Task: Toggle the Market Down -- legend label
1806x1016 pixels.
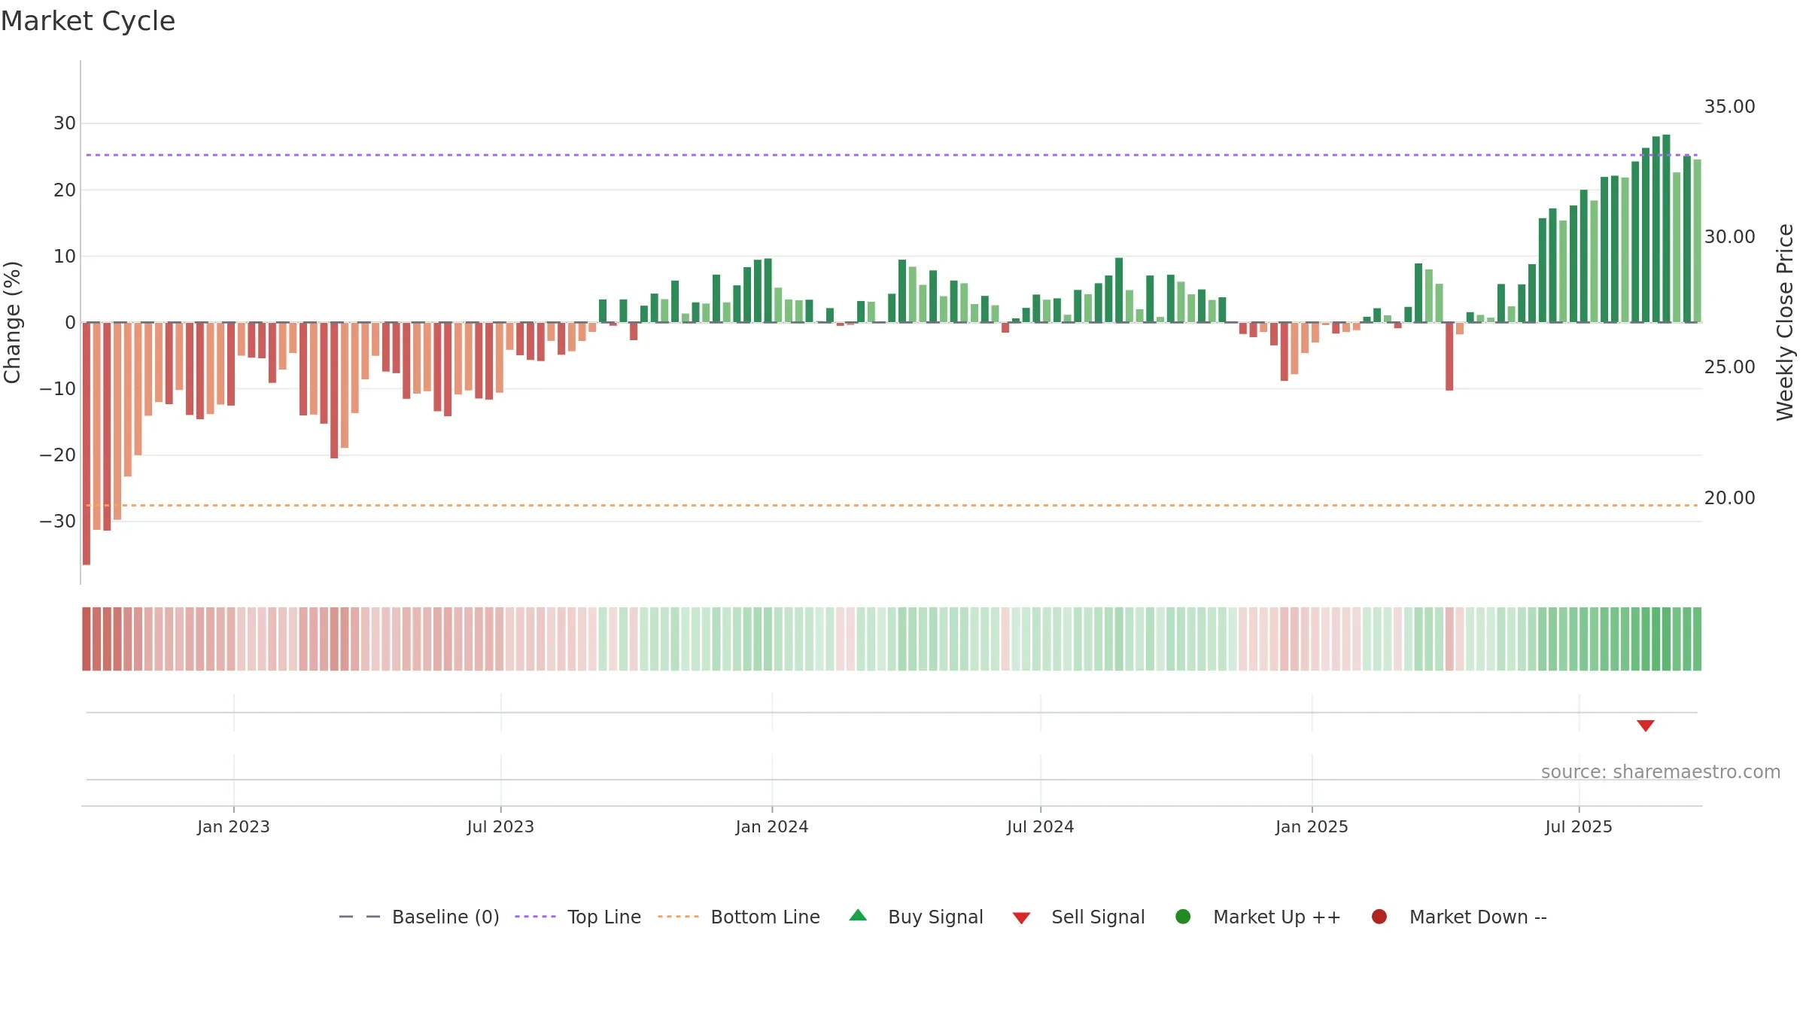Action: click(x=1478, y=917)
